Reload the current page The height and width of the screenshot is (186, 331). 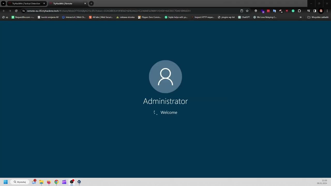tap(16, 11)
